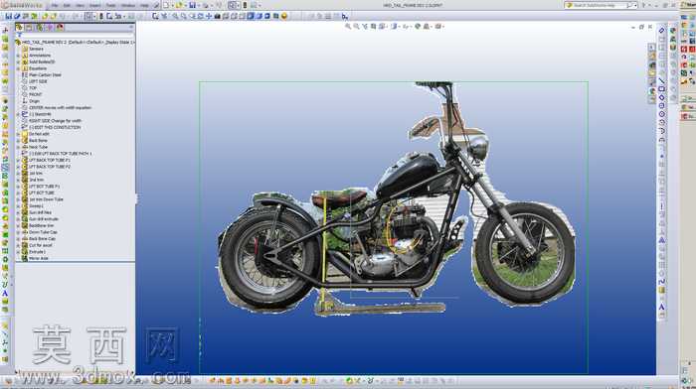Select RIGHT SIDE Change for width plane
This screenshot has width=696, height=389.
point(55,120)
